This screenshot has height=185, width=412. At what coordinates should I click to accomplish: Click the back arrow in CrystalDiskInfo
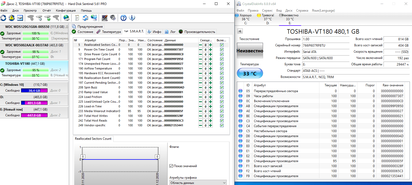[240, 31]
